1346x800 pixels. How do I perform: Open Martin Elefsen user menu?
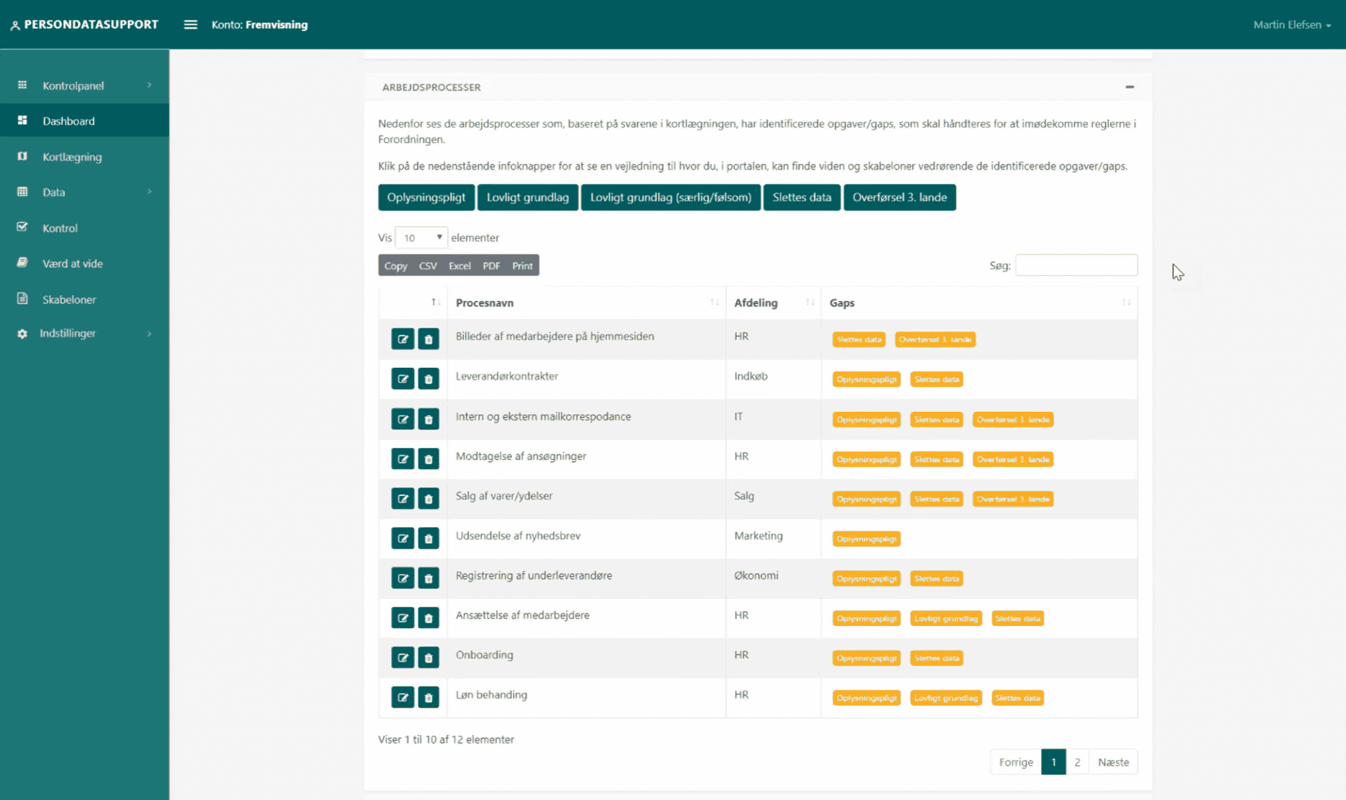click(x=1291, y=25)
